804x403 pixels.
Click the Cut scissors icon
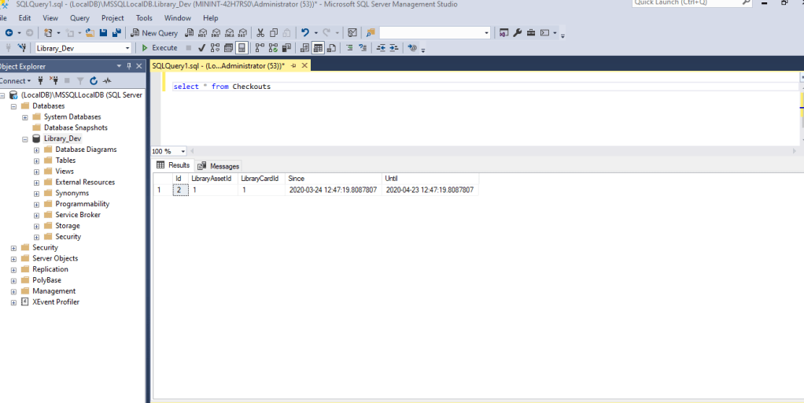260,33
